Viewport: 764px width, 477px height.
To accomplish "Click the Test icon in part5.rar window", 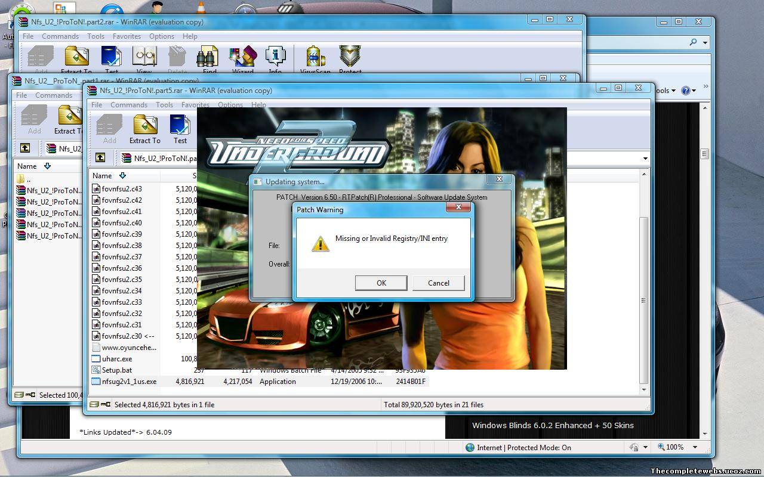I will tap(180, 129).
